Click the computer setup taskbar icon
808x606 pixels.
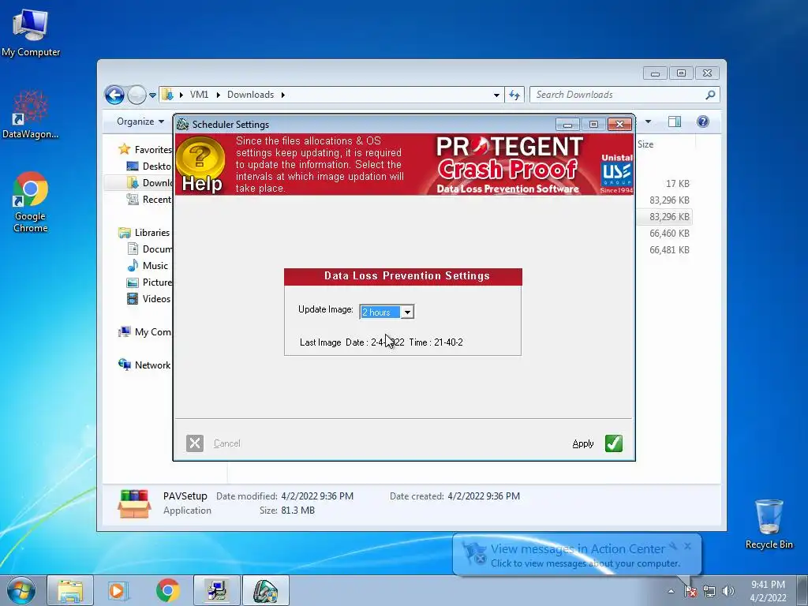[216, 590]
